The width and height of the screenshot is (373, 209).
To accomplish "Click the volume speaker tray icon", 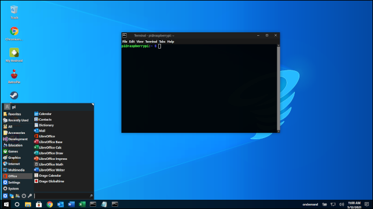I will pos(342,204).
